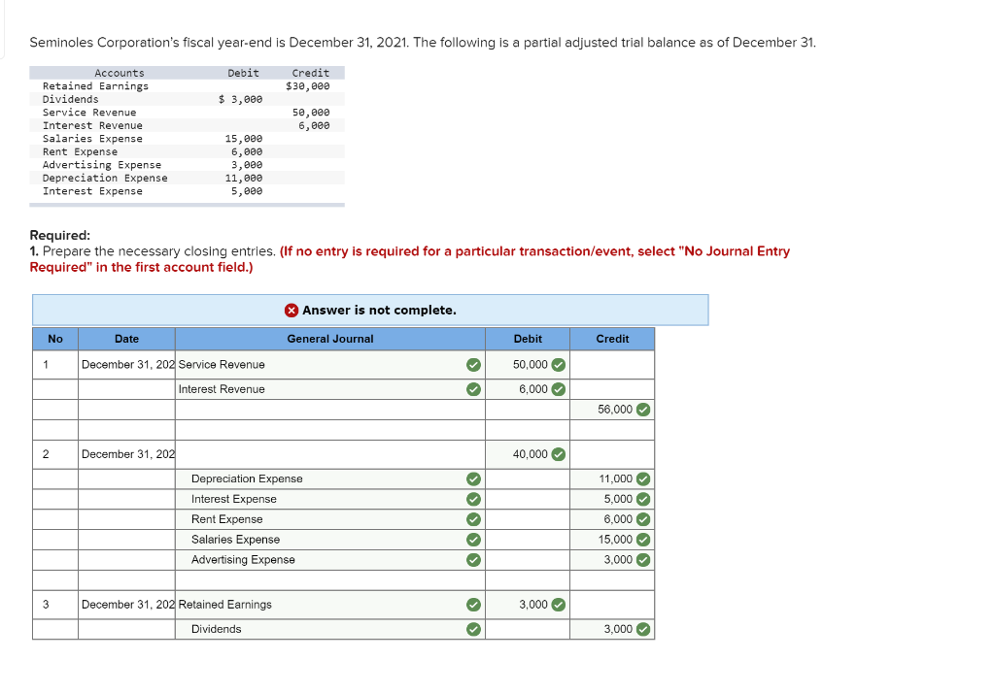Click the green checkmark beside Service Revenue
Screen dimensions: 995x693
point(473,364)
